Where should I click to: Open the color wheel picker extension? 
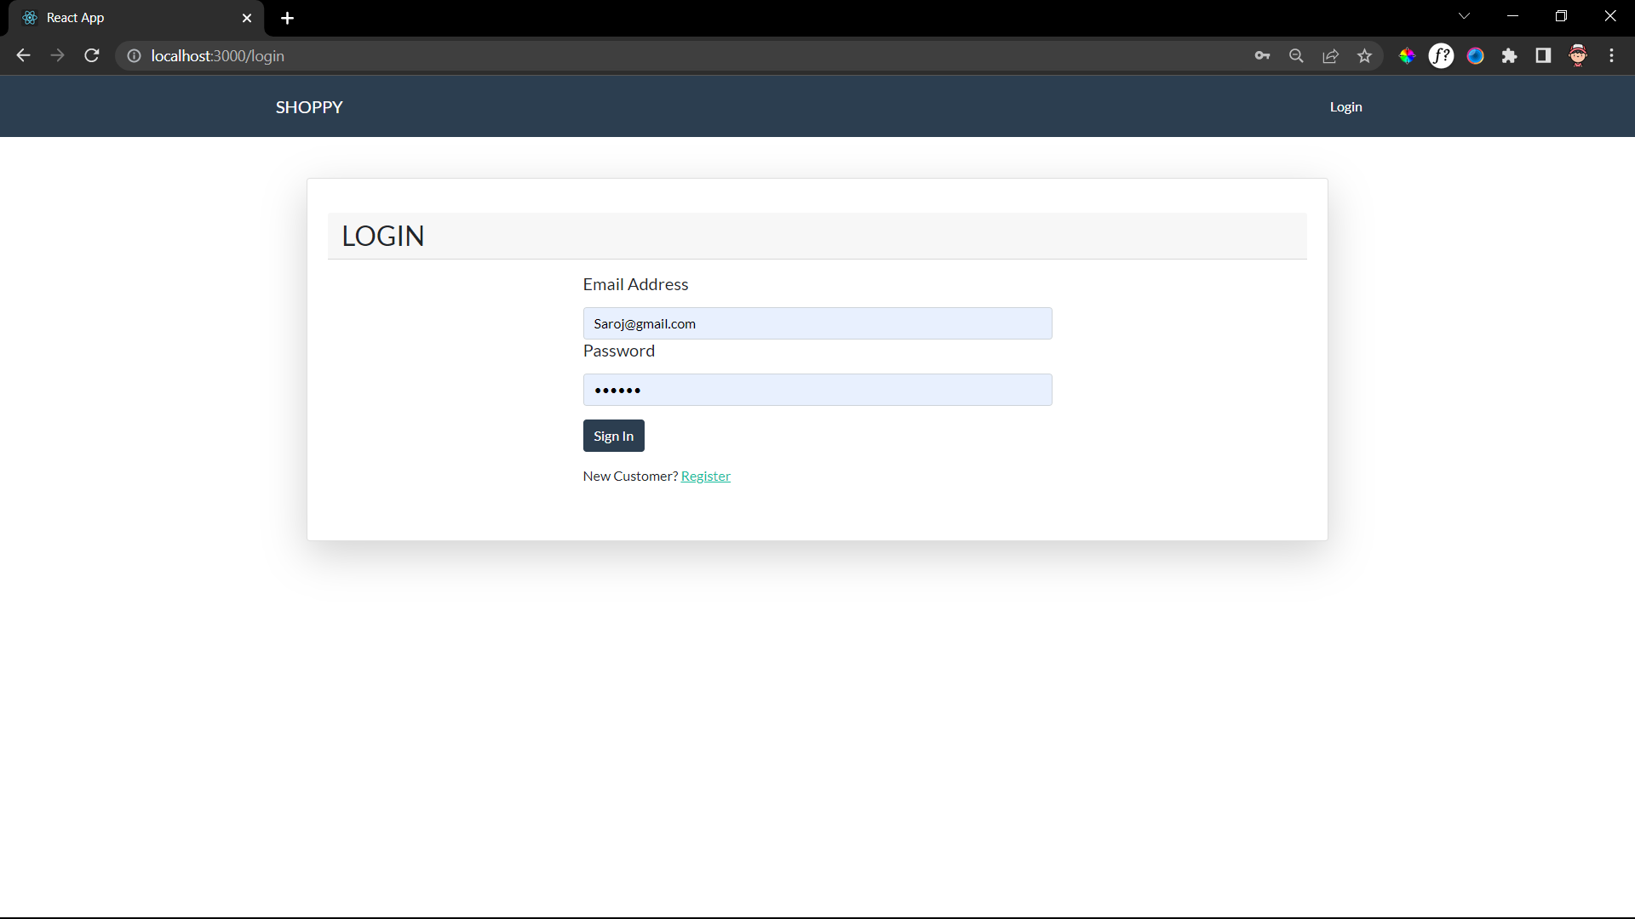coord(1408,55)
